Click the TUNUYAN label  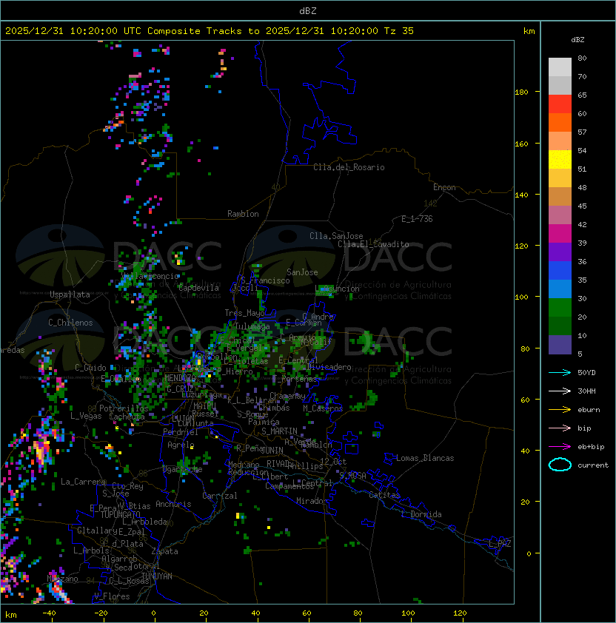pyautogui.click(x=156, y=576)
